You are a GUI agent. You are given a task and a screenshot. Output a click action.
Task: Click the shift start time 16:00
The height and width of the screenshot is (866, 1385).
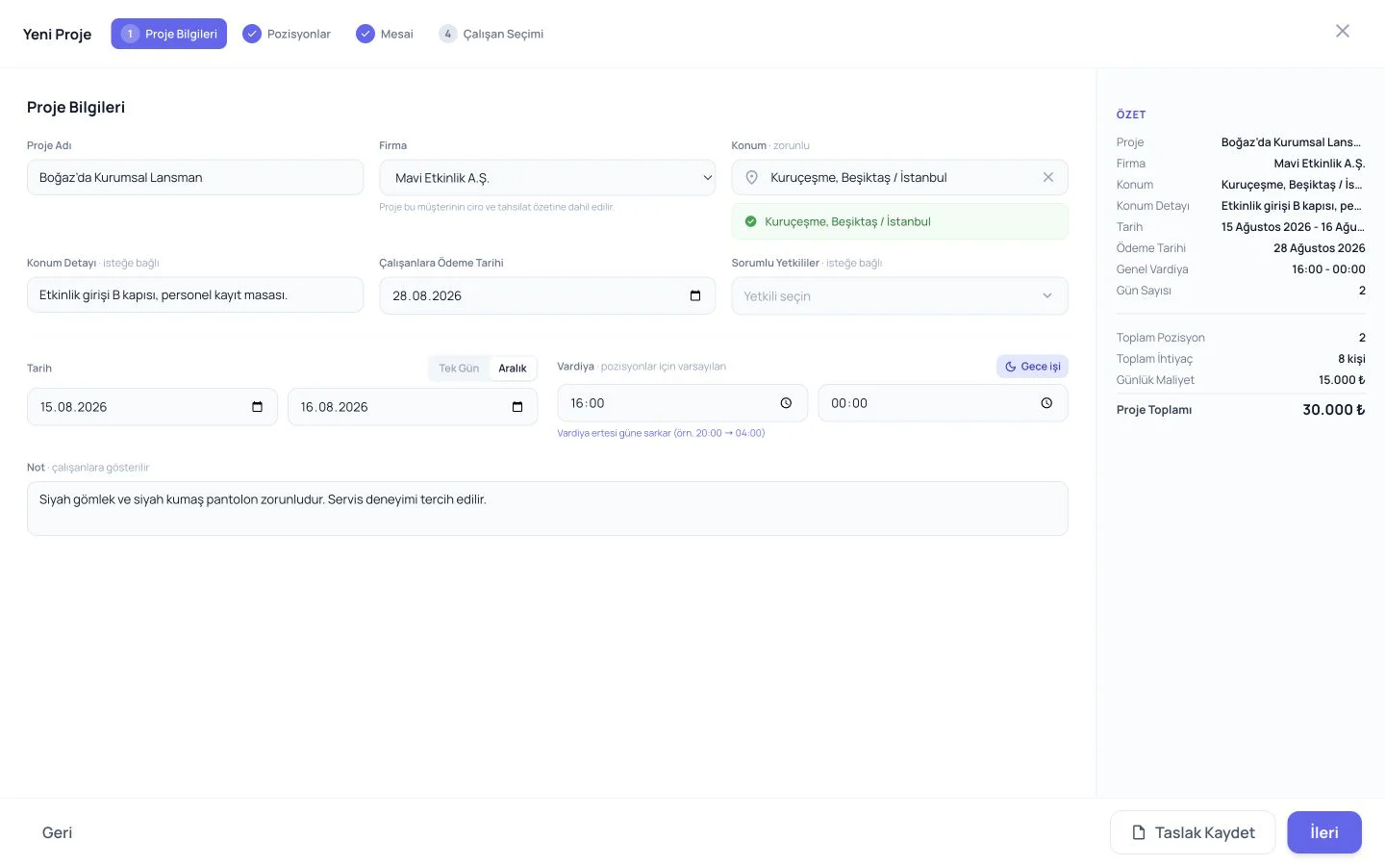coord(588,403)
